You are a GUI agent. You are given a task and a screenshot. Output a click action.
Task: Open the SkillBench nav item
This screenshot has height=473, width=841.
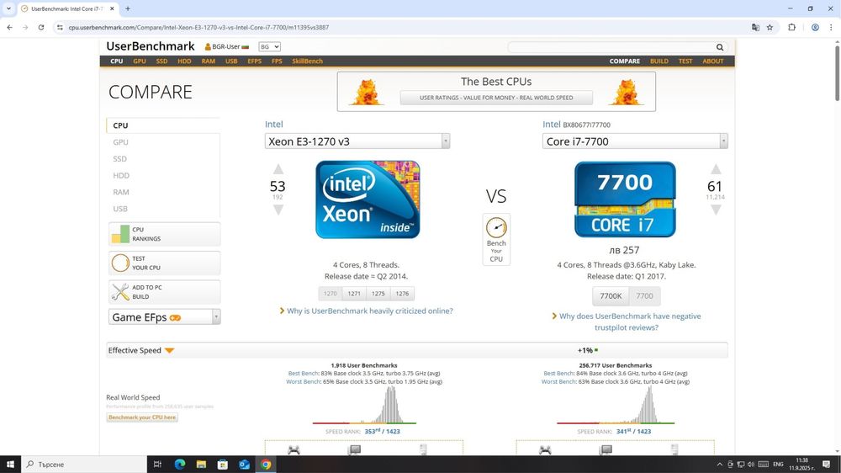(x=307, y=61)
